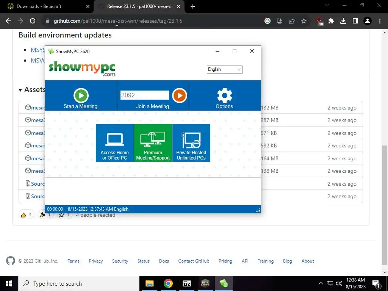Bookmark this page with the star icon

coord(304,21)
